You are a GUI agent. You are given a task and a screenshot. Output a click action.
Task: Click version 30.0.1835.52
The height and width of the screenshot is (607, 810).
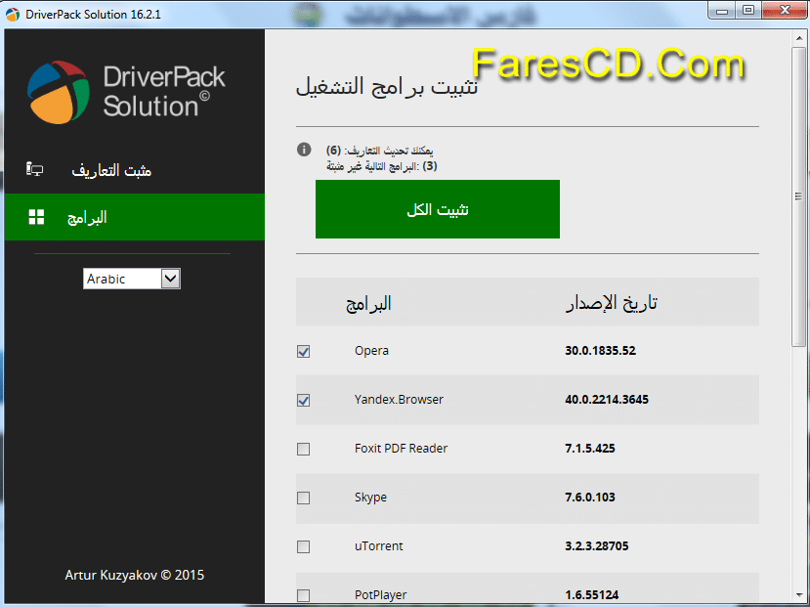[600, 351]
